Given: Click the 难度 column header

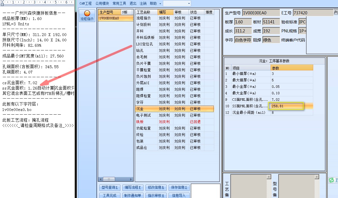Looking at the screenshot, I should (x=209, y=12).
